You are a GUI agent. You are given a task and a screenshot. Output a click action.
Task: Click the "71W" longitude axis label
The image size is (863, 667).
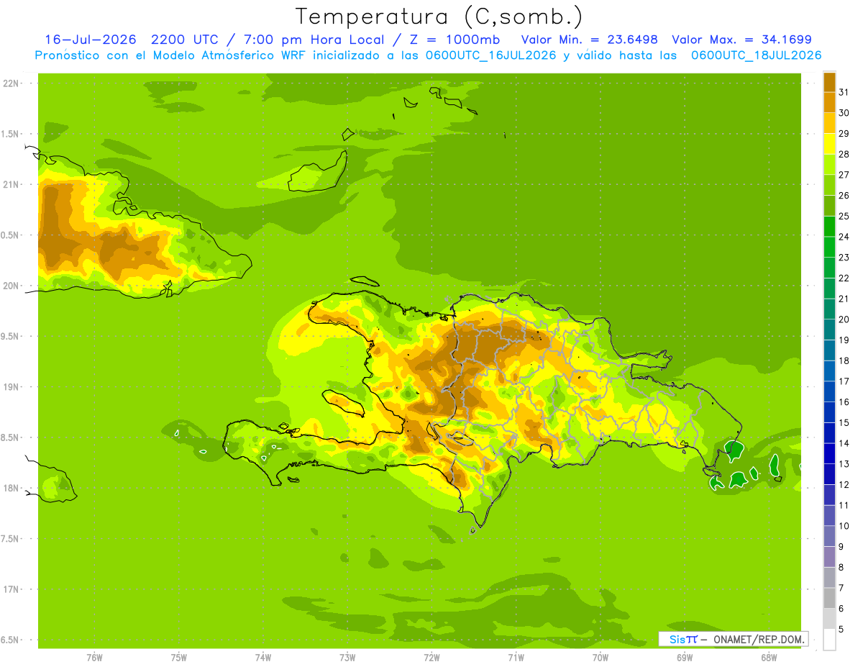pos(516,658)
